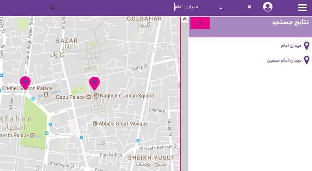Clear the search field with the white X
Viewport: 312px width, 171px height.
249,7
